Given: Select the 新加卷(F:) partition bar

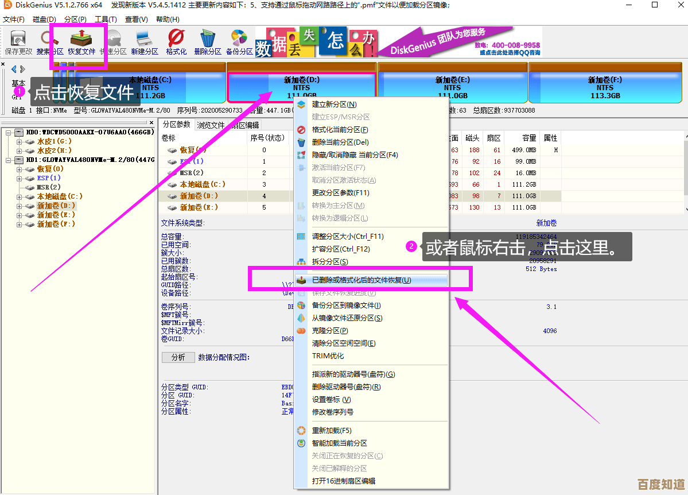Looking at the screenshot, I should click(605, 87).
